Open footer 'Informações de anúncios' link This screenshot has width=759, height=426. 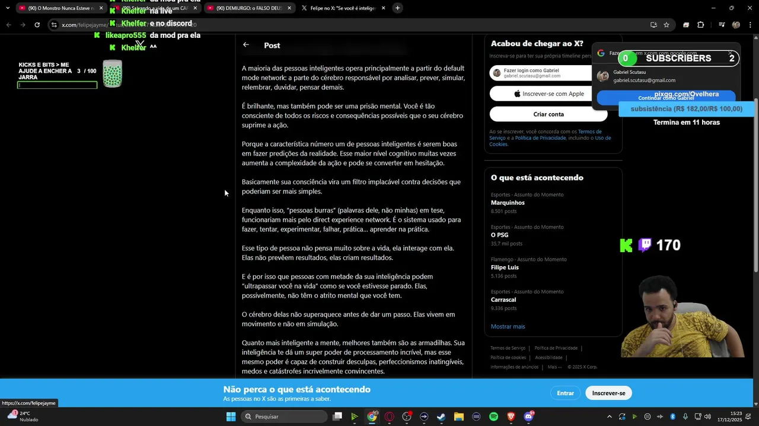[514, 367]
